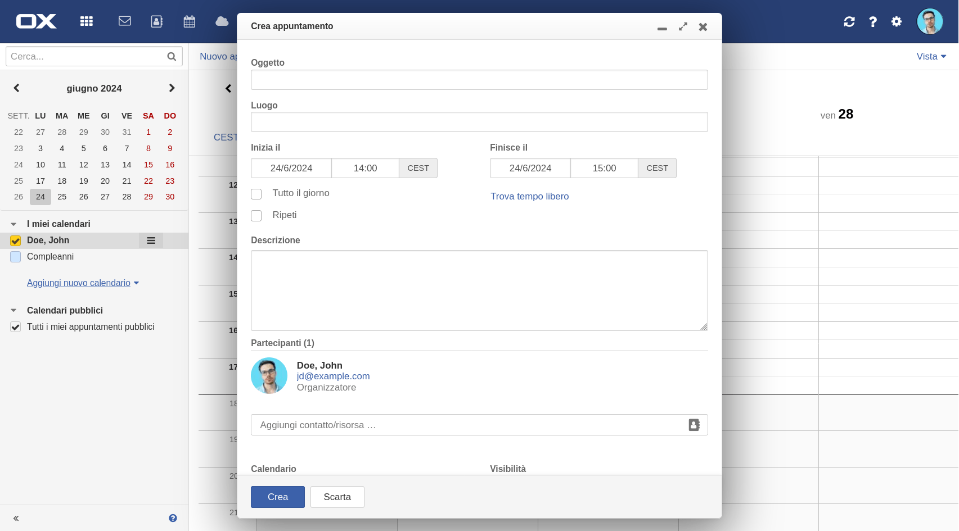Viewport: 959px width, 531px height.
Task: Click the Crea button
Action: 278,497
